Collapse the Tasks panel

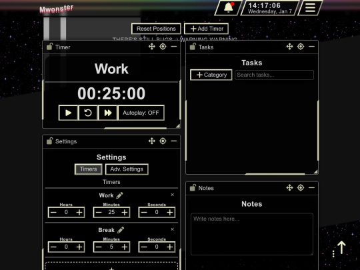point(311,47)
